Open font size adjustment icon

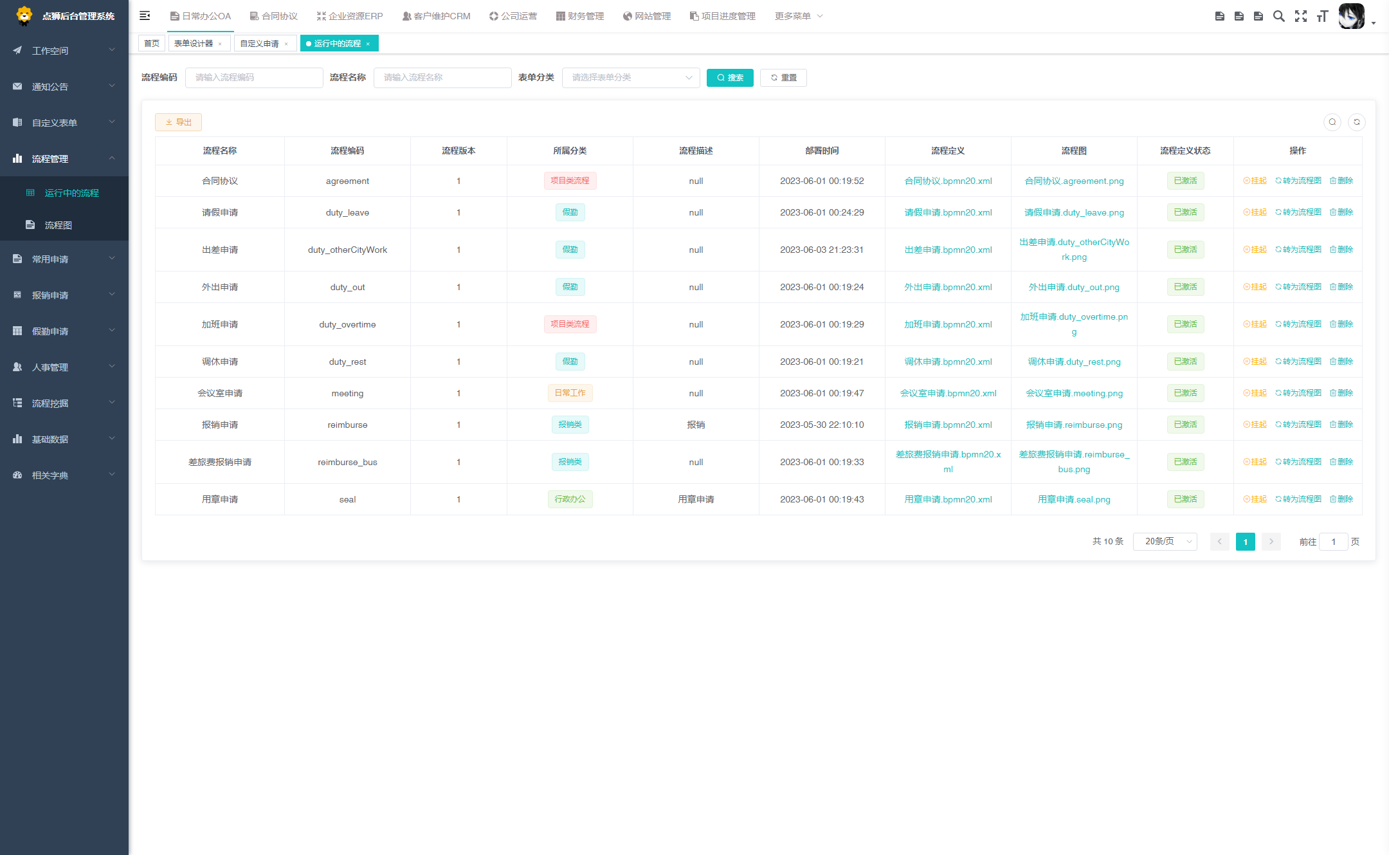[x=1322, y=16]
